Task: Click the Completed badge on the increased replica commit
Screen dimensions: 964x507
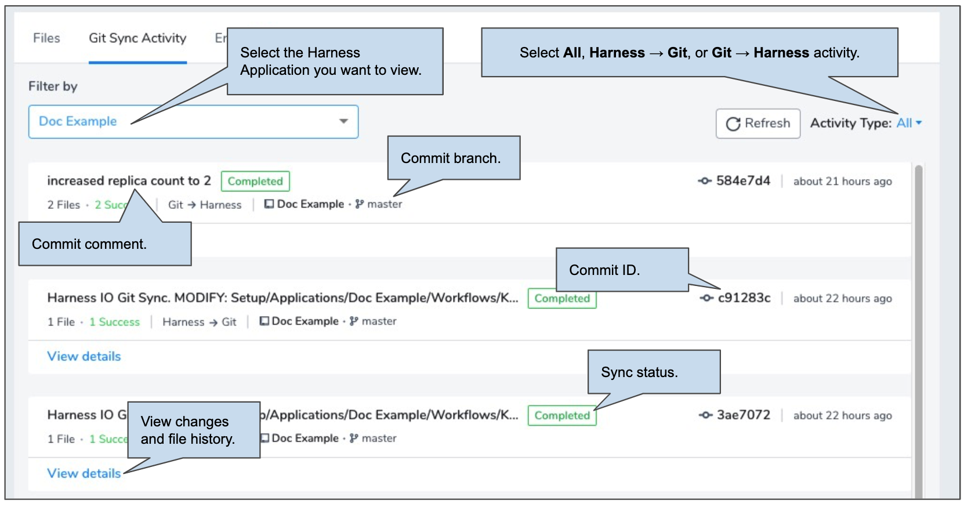Action: click(255, 181)
